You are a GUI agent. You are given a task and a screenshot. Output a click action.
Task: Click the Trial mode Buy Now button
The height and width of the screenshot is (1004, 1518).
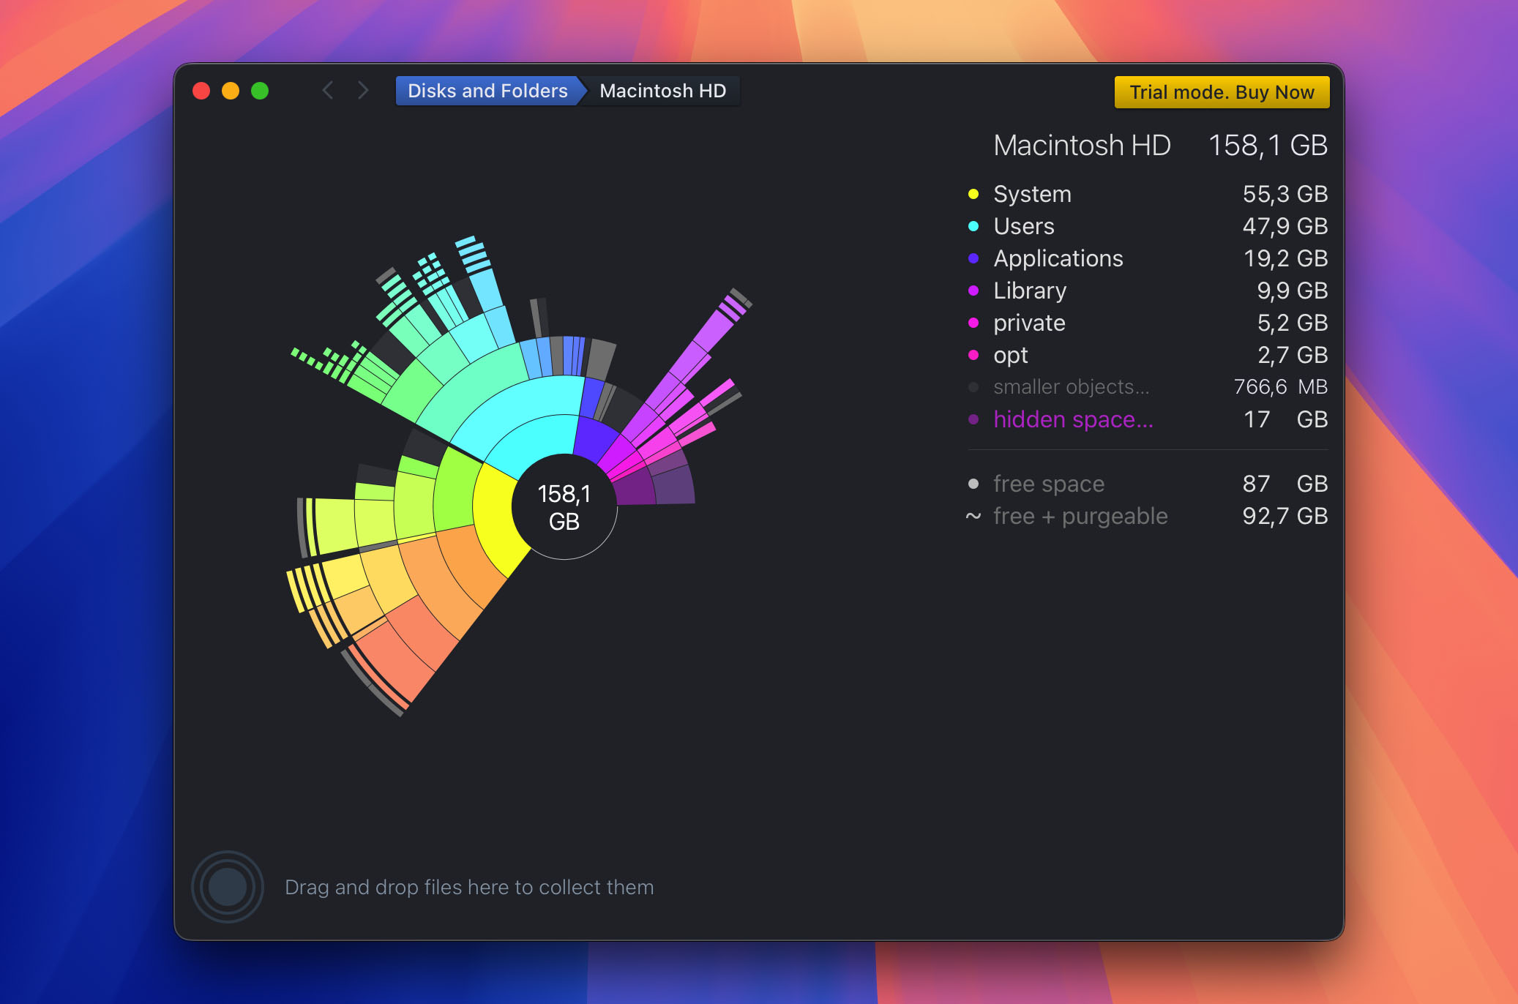click(x=1221, y=91)
